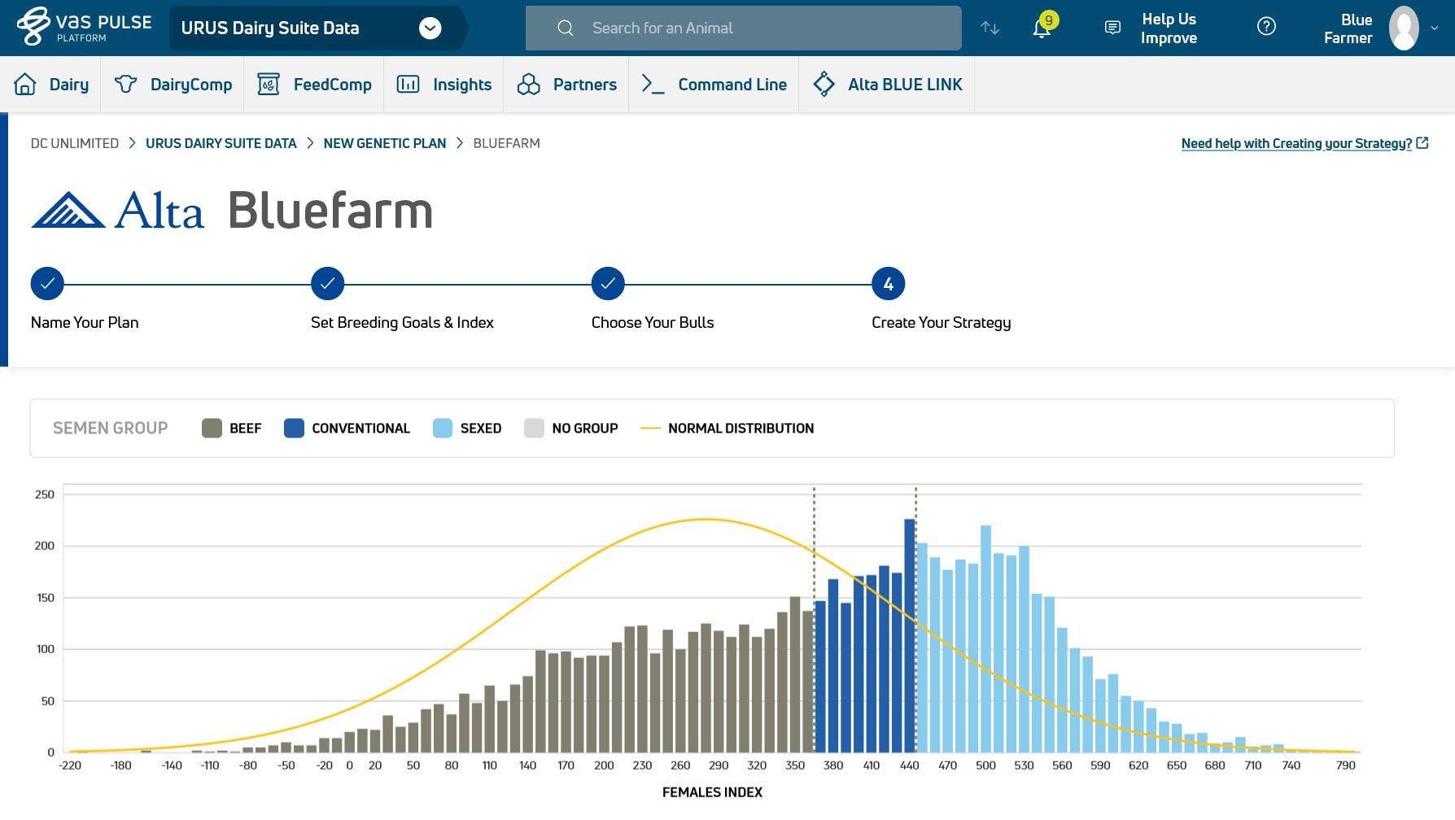
Task: Click the search magnifier icon
Action: [565, 28]
